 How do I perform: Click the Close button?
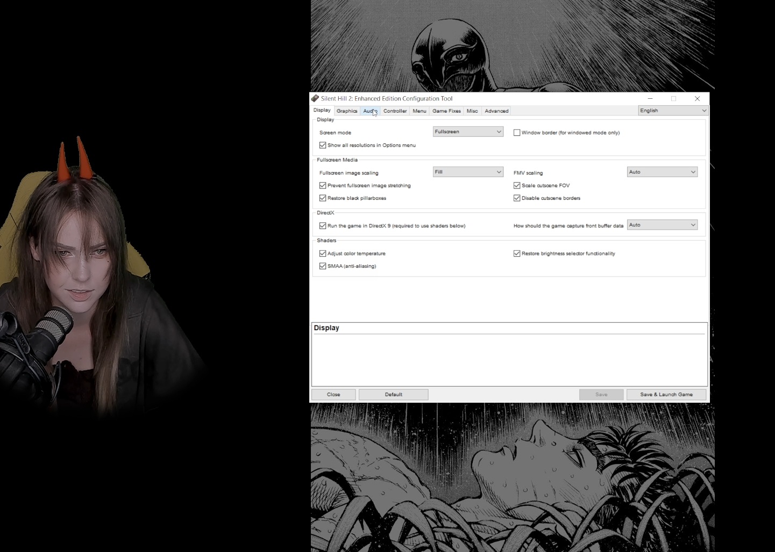(x=333, y=395)
